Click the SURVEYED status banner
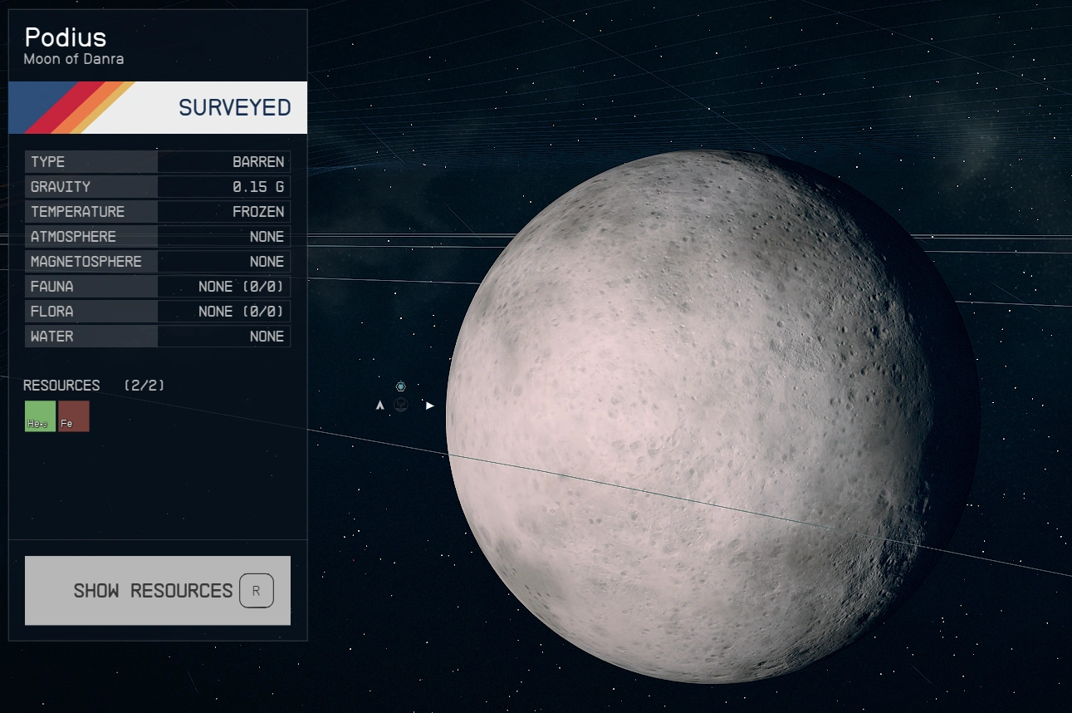This screenshot has height=713, width=1072. pyautogui.click(x=158, y=107)
